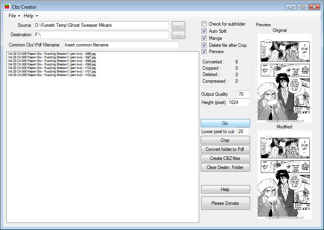The image size is (324, 230).
Task: Click the Crop button
Action: 225,140
